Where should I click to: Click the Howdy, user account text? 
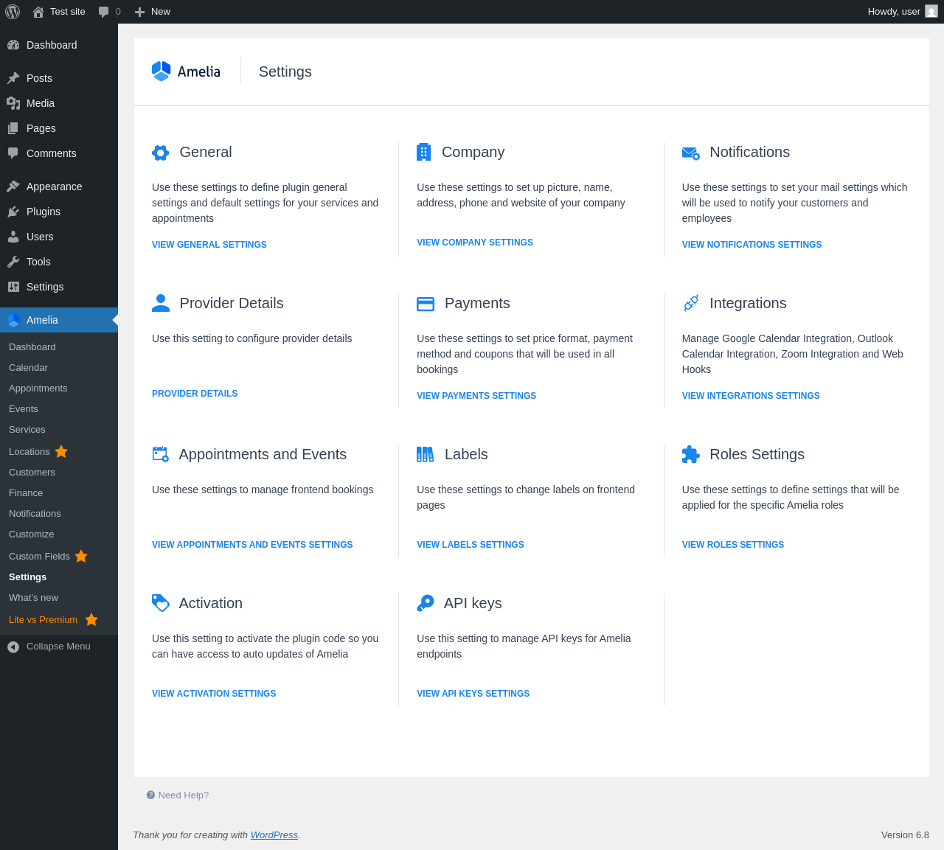894,12
